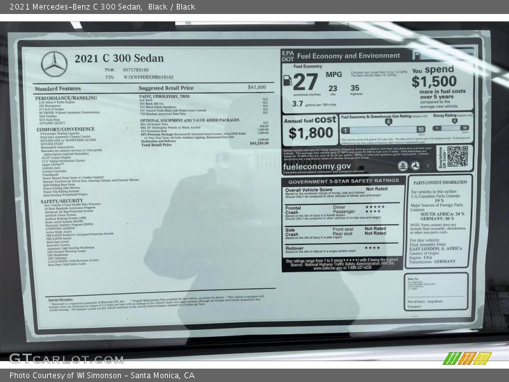This screenshot has height=382, width=509.
Task: Click the 35 highway MPG value
Action: (355, 88)
